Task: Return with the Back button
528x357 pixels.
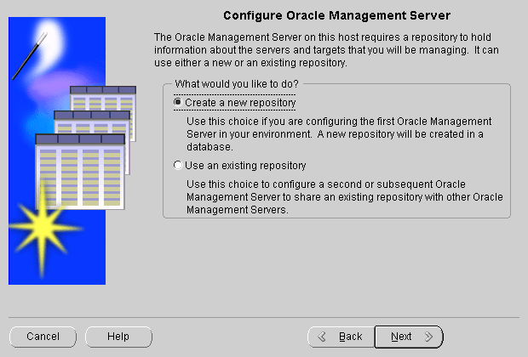Action: pyautogui.click(x=341, y=337)
